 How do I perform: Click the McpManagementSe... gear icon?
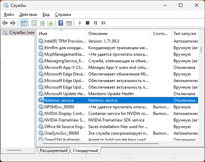pyautogui.click(x=41, y=54)
